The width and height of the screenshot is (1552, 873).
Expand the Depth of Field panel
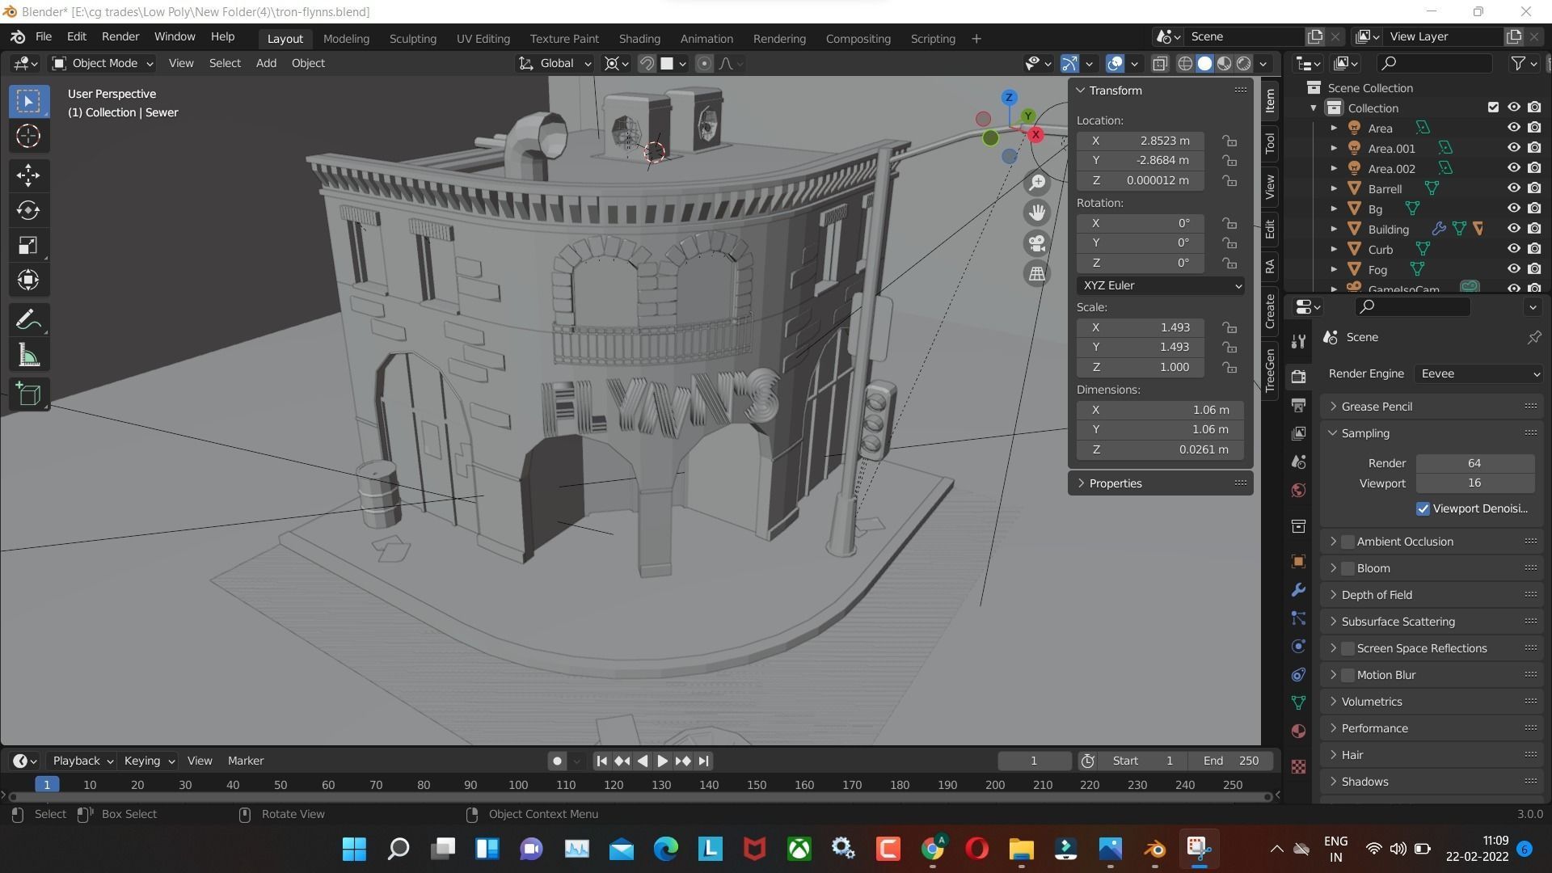[1432, 595]
